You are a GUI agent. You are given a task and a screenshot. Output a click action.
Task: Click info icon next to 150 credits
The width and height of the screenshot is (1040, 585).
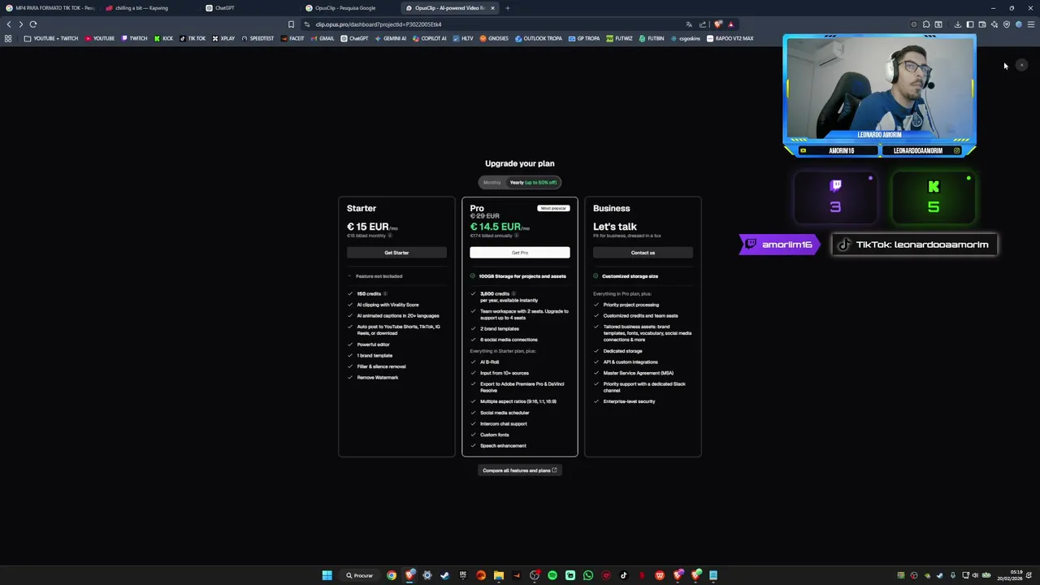385,293
